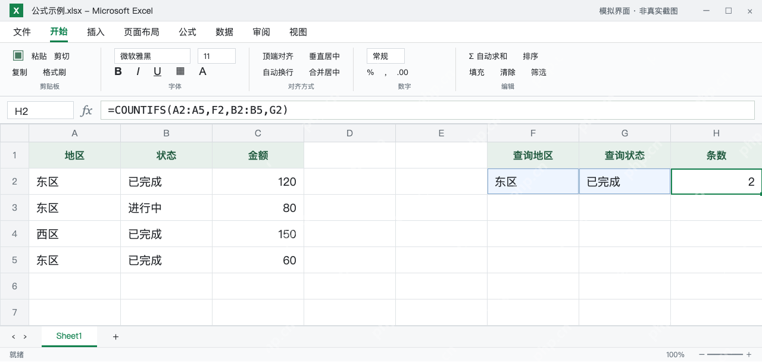
Task: Click the .00 decimal places button
Action: [x=402, y=73]
